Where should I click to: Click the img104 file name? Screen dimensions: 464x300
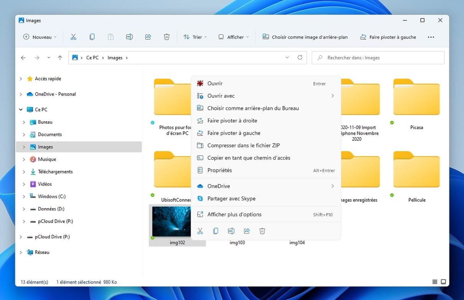pos(297,243)
